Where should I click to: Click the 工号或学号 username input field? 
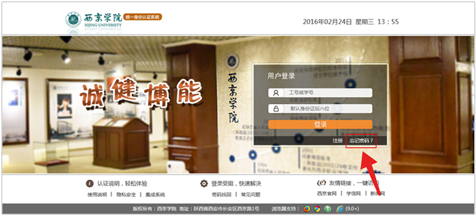tap(320, 93)
